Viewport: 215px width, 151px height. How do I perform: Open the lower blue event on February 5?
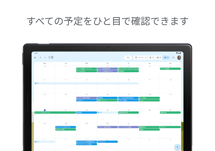click(x=87, y=144)
